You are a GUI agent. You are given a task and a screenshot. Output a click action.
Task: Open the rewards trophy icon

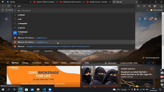coord(145,19)
